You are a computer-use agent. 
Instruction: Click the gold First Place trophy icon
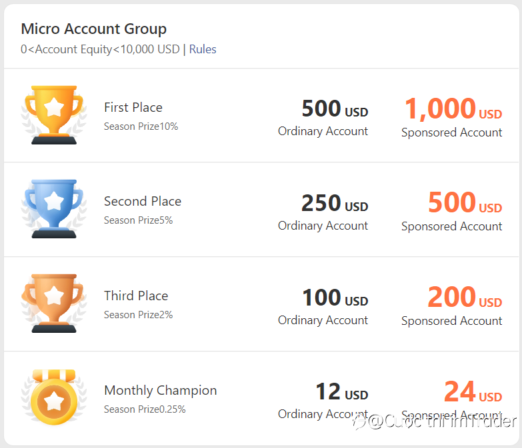(54, 115)
